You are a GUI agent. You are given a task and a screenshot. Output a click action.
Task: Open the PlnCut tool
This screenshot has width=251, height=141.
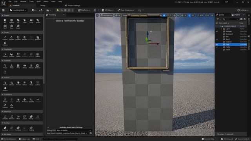(31, 66)
